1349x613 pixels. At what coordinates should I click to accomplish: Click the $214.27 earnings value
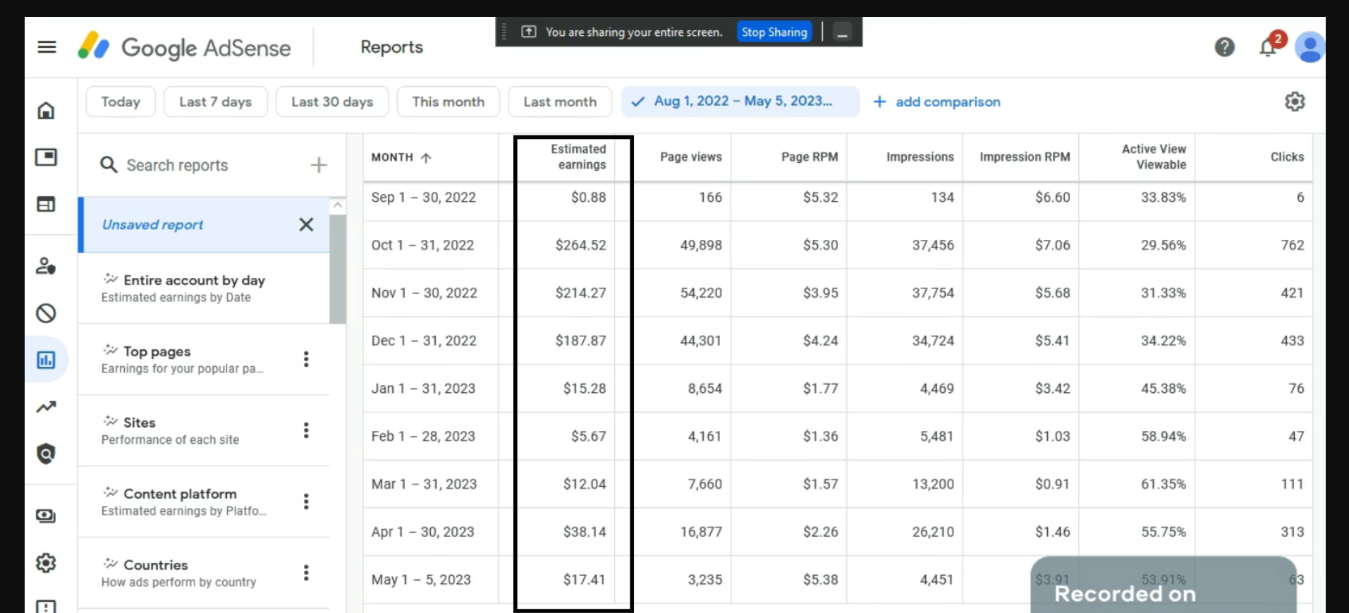pyautogui.click(x=580, y=293)
